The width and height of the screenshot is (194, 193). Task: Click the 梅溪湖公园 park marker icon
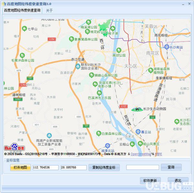tap(89, 22)
